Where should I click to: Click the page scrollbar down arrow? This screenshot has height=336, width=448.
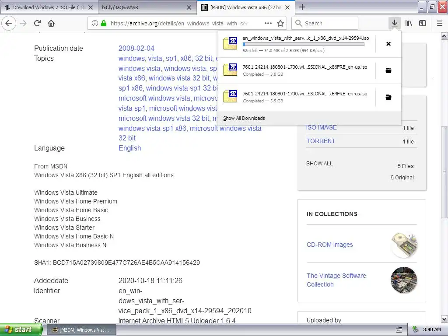[444, 319]
